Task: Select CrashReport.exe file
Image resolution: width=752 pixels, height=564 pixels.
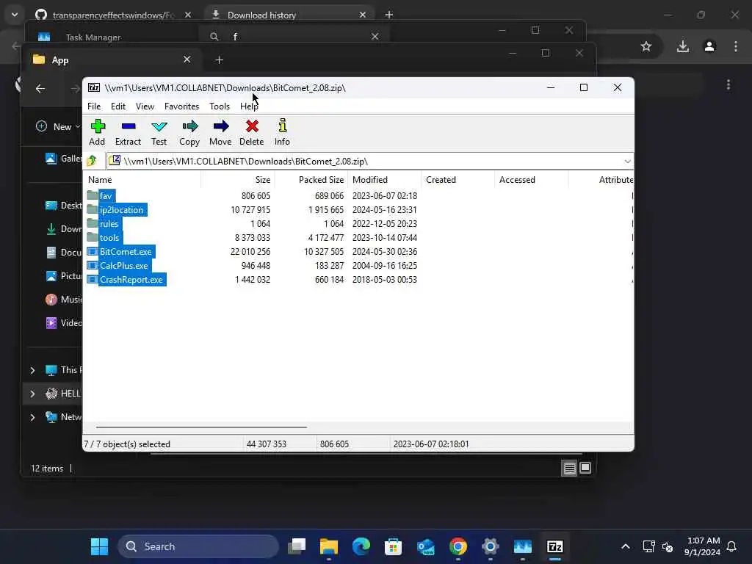Action: coord(131,279)
